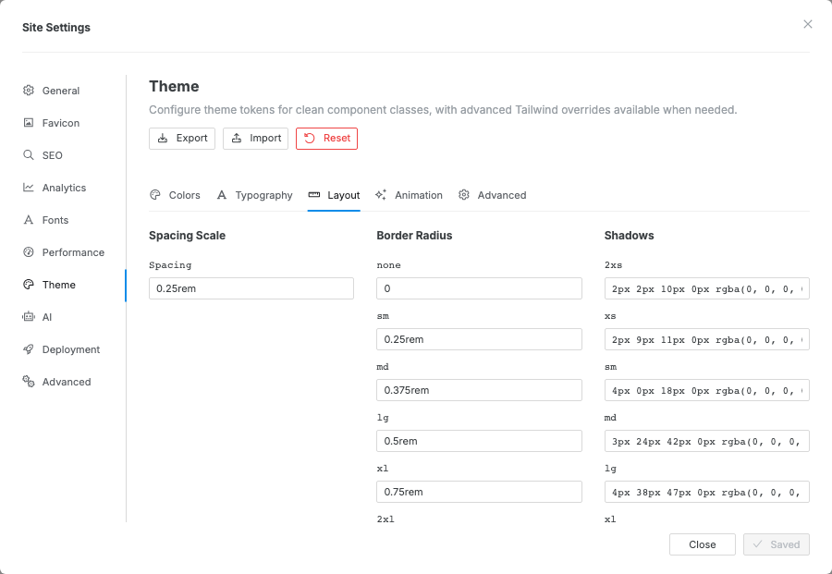832x574 pixels.
Task: Click the Spacing input field
Action: (x=251, y=288)
